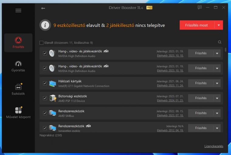Expand dropdown arrow for second NVIDIA Audio
This screenshot has height=155, width=231.
[217, 68]
